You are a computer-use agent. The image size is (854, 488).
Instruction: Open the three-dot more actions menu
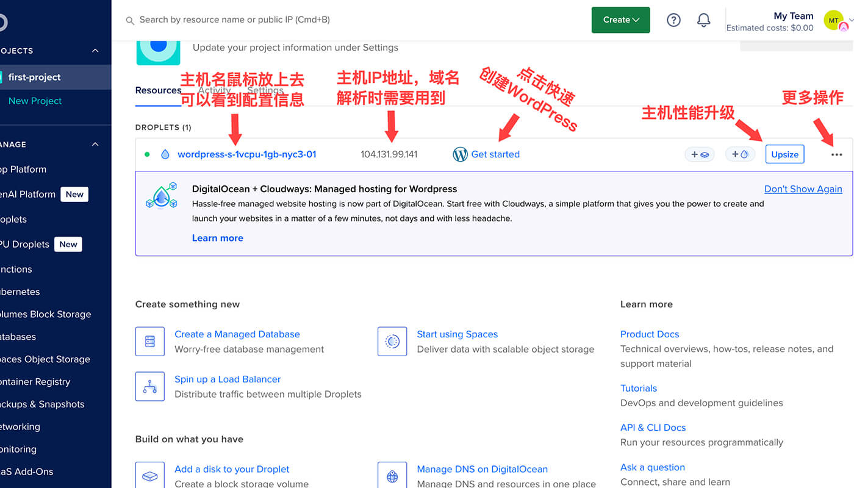click(x=836, y=155)
